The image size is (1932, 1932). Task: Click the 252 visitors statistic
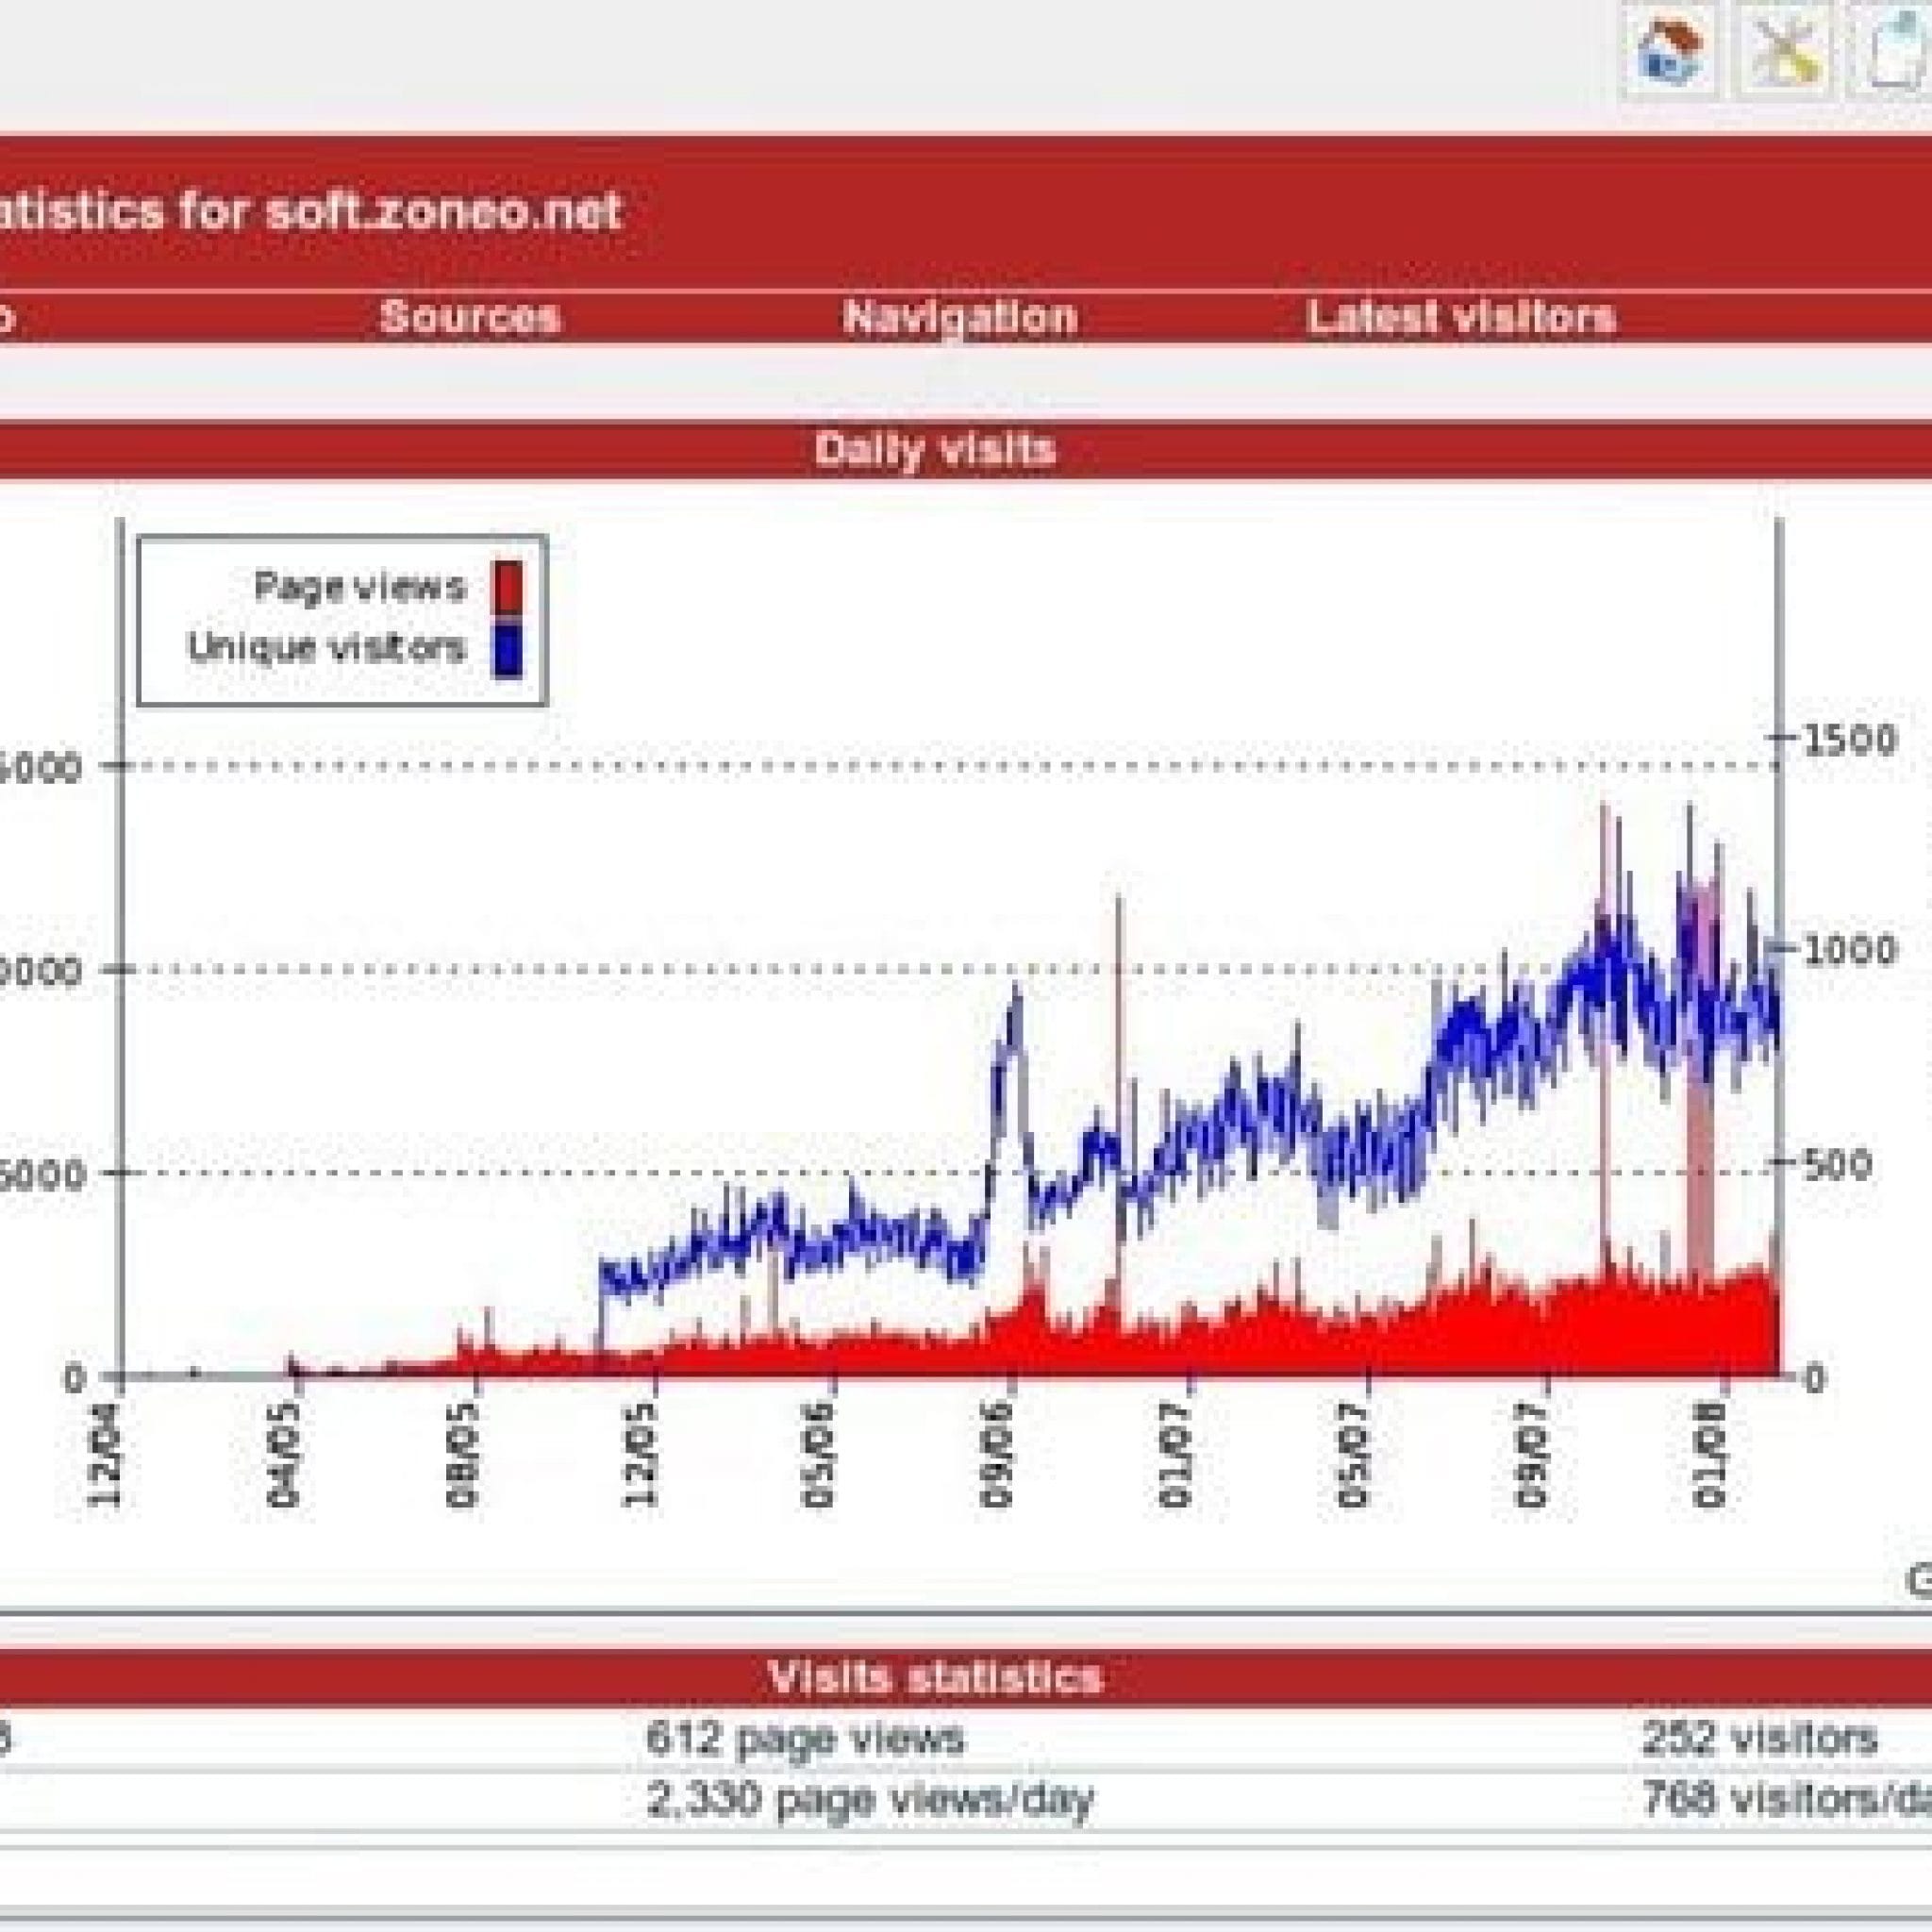pyautogui.click(x=1758, y=1738)
